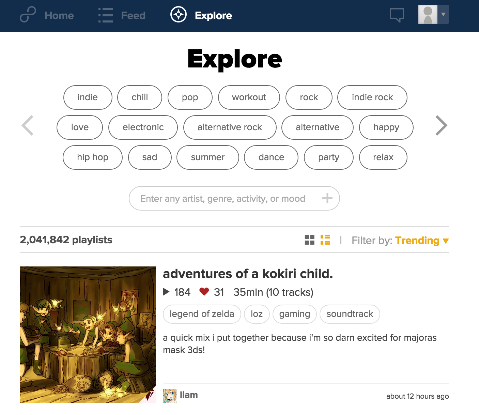This screenshot has height=415, width=479.
Task: Select the summer tag
Action: point(208,157)
